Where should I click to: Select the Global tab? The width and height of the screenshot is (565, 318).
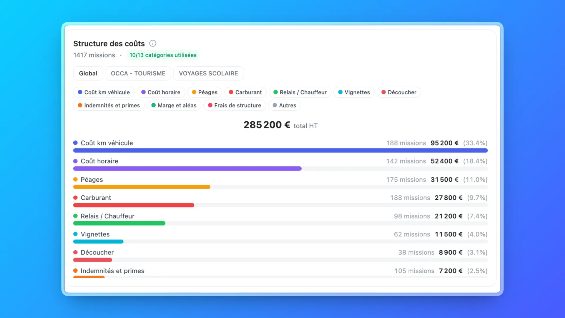coord(88,73)
